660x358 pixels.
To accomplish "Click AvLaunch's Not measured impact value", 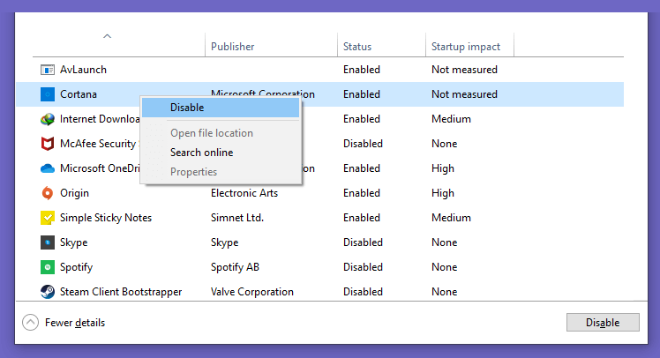I will pos(464,70).
